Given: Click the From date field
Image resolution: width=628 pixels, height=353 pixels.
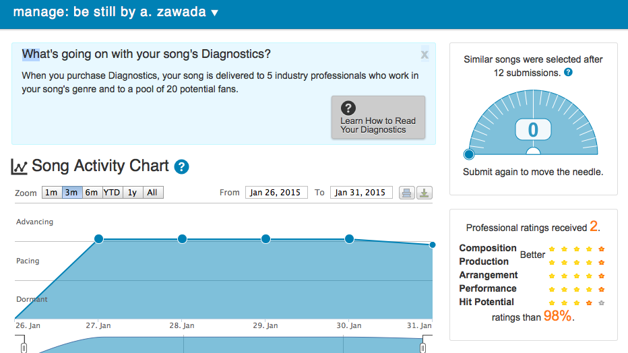Looking at the screenshot, I should [276, 193].
